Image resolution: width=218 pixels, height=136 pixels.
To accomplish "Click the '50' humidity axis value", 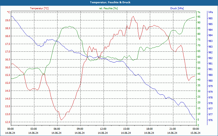I will [x=199, y=68].
